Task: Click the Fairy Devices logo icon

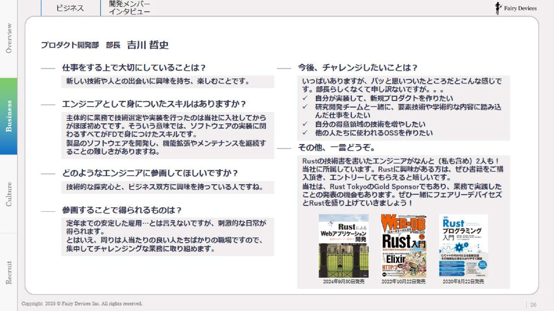Action: click(498, 8)
